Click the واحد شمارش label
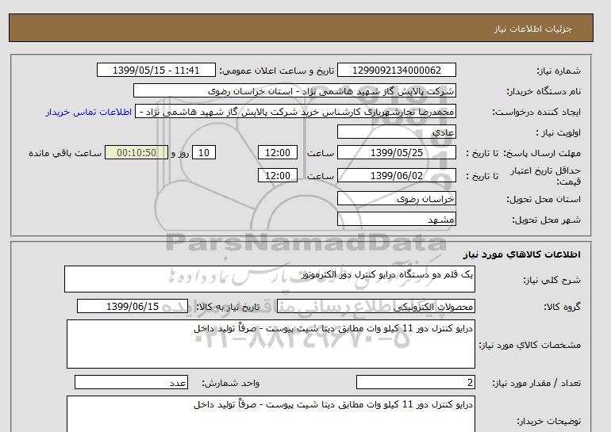 pos(231,383)
